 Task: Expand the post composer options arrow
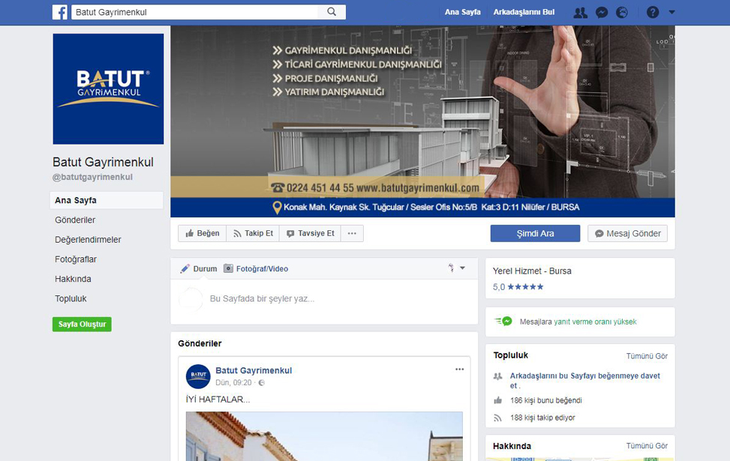[x=462, y=268]
